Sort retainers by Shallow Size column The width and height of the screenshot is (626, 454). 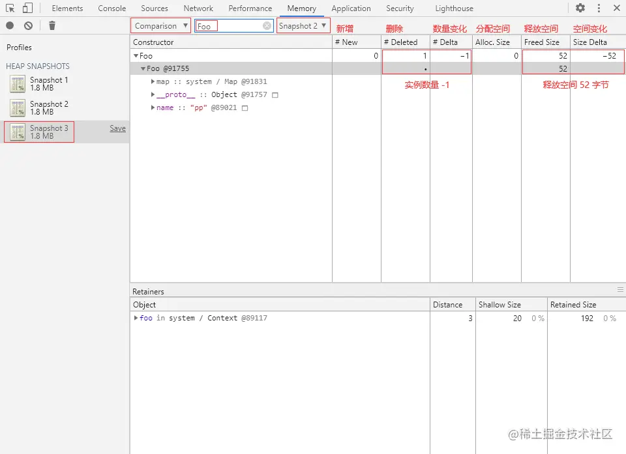click(511, 304)
